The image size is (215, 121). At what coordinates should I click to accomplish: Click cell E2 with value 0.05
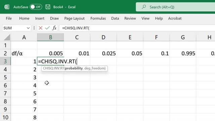(x=130, y=53)
